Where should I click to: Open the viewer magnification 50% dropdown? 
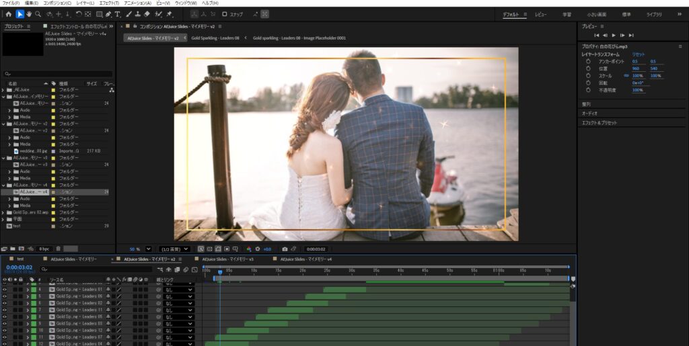click(149, 249)
